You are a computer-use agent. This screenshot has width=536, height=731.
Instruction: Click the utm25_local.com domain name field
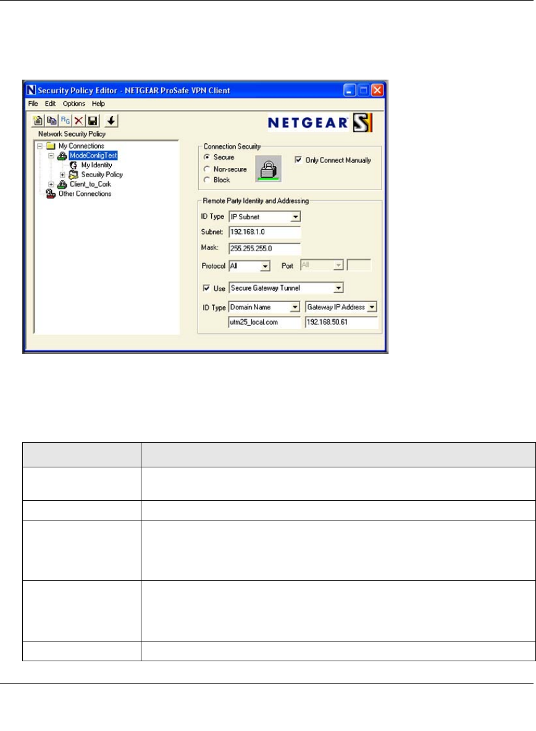pos(264,322)
